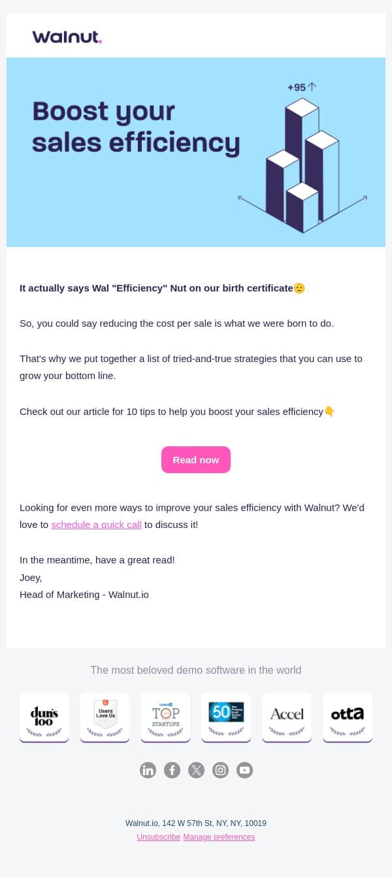Open the Facebook social icon
The height and width of the screenshot is (877, 392).
click(172, 770)
